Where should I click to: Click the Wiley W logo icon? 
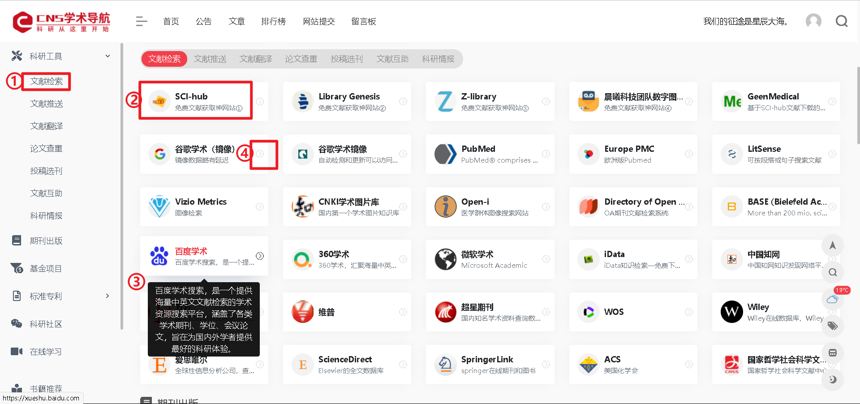(731, 312)
